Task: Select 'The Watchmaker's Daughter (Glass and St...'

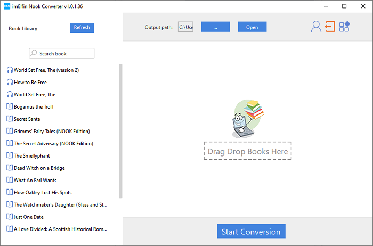Action: [60, 204]
